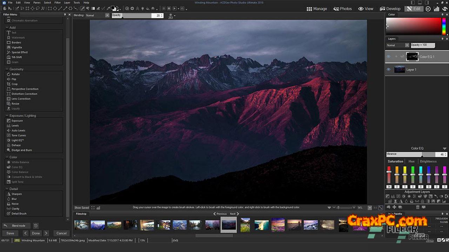Delete layer with trash icon
This screenshot has width=449, height=252.
pos(417,207)
